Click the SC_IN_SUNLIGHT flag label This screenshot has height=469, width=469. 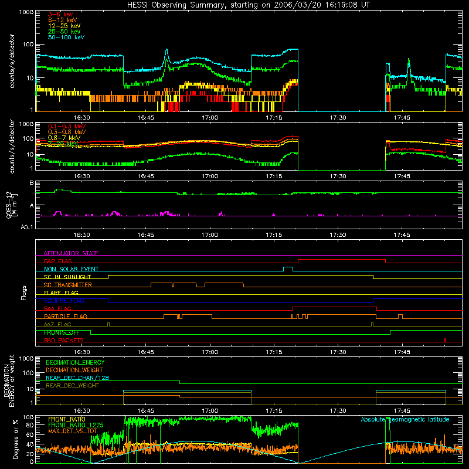point(67,277)
